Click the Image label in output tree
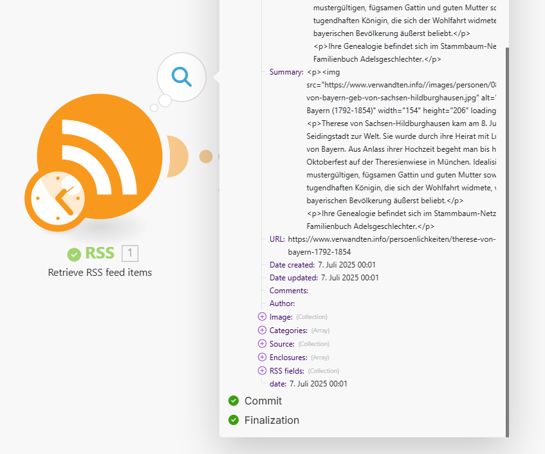Image resolution: width=545 pixels, height=454 pixels. (x=281, y=317)
